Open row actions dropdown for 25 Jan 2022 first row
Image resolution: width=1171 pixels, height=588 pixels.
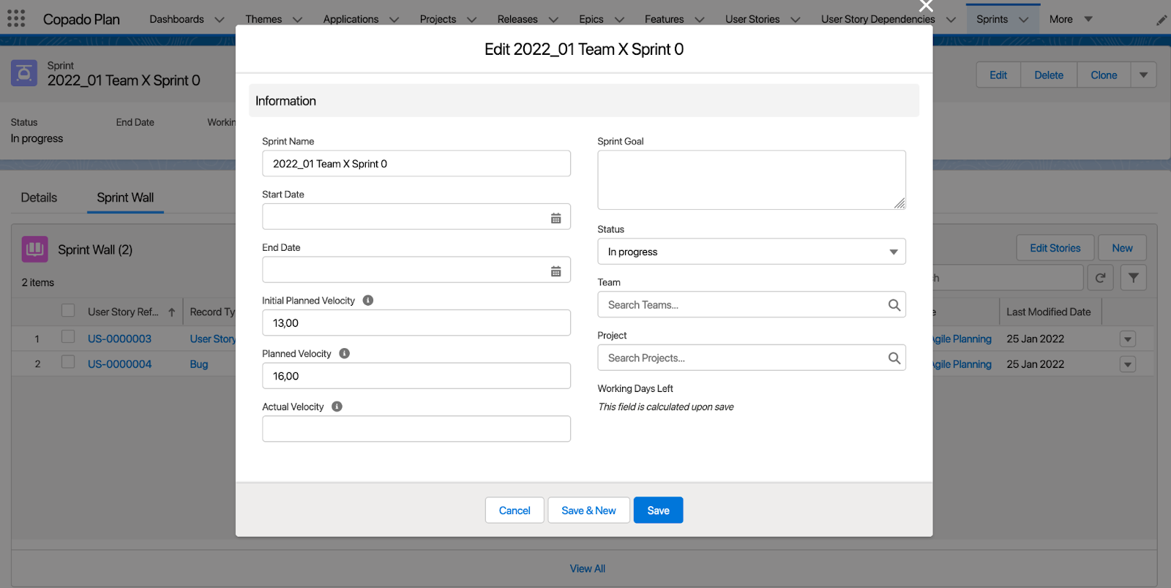(1128, 339)
